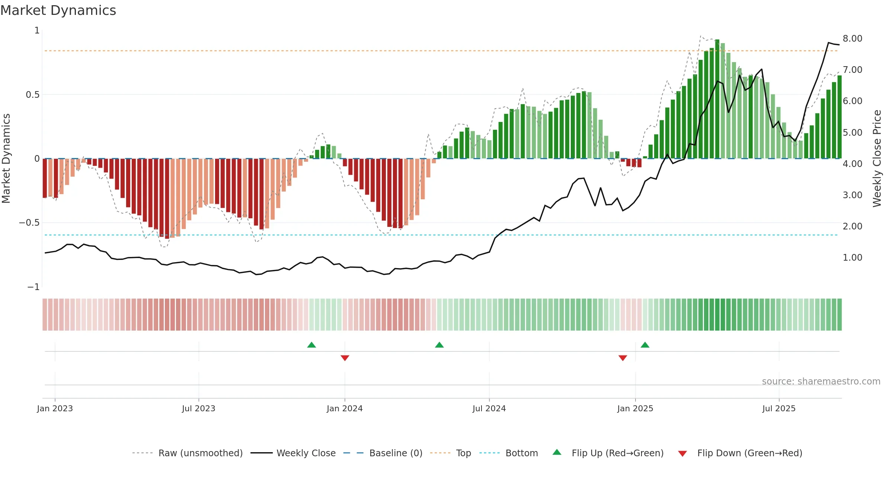Click the Flip Up (Red→Green) legend label

(618, 453)
